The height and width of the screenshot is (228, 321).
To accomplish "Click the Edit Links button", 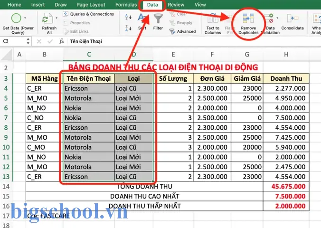I will point(76,31).
